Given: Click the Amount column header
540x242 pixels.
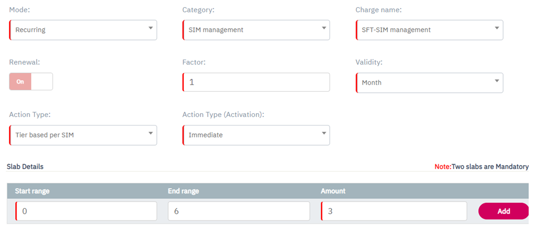Looking at the screenshot, I should [333, 191].
